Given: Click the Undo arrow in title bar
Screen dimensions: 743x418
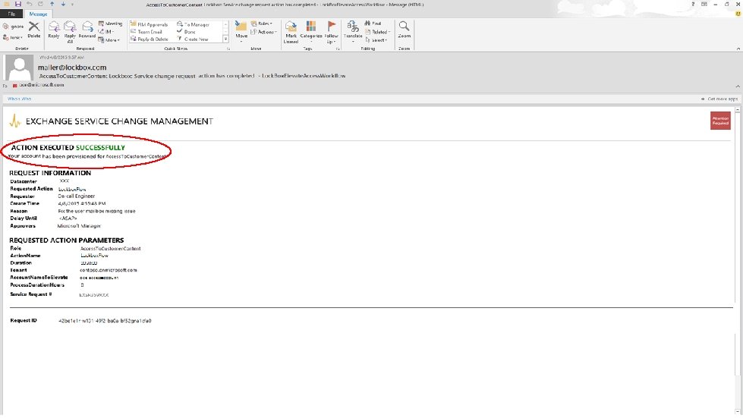Looking at the screenshot, I should pos(29,4).
